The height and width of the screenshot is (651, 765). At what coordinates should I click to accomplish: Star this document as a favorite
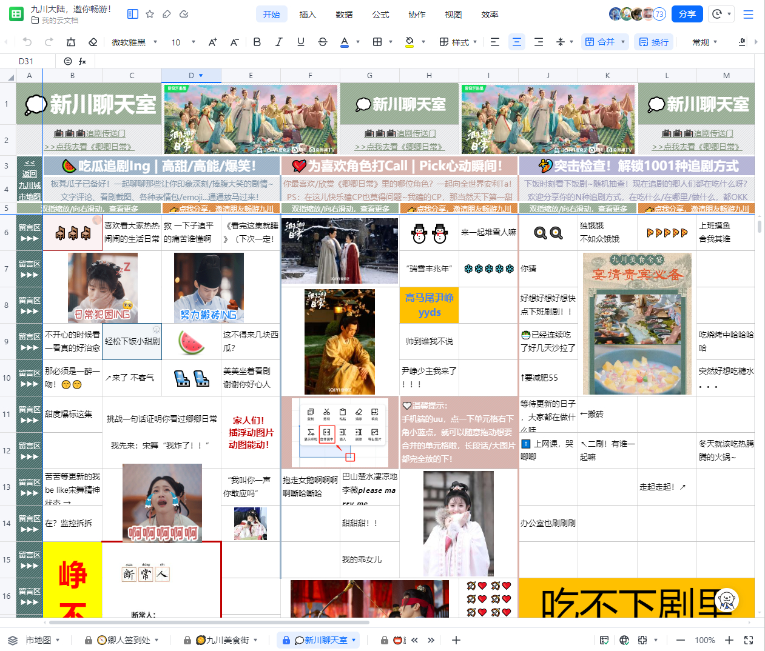(150, 14)
